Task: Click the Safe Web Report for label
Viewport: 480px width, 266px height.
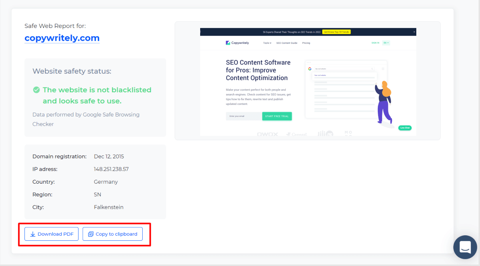Action: tap(55, 26)
